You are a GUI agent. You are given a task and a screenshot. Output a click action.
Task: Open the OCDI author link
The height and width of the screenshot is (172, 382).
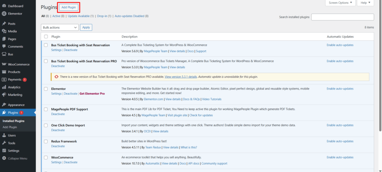point(148,131)
